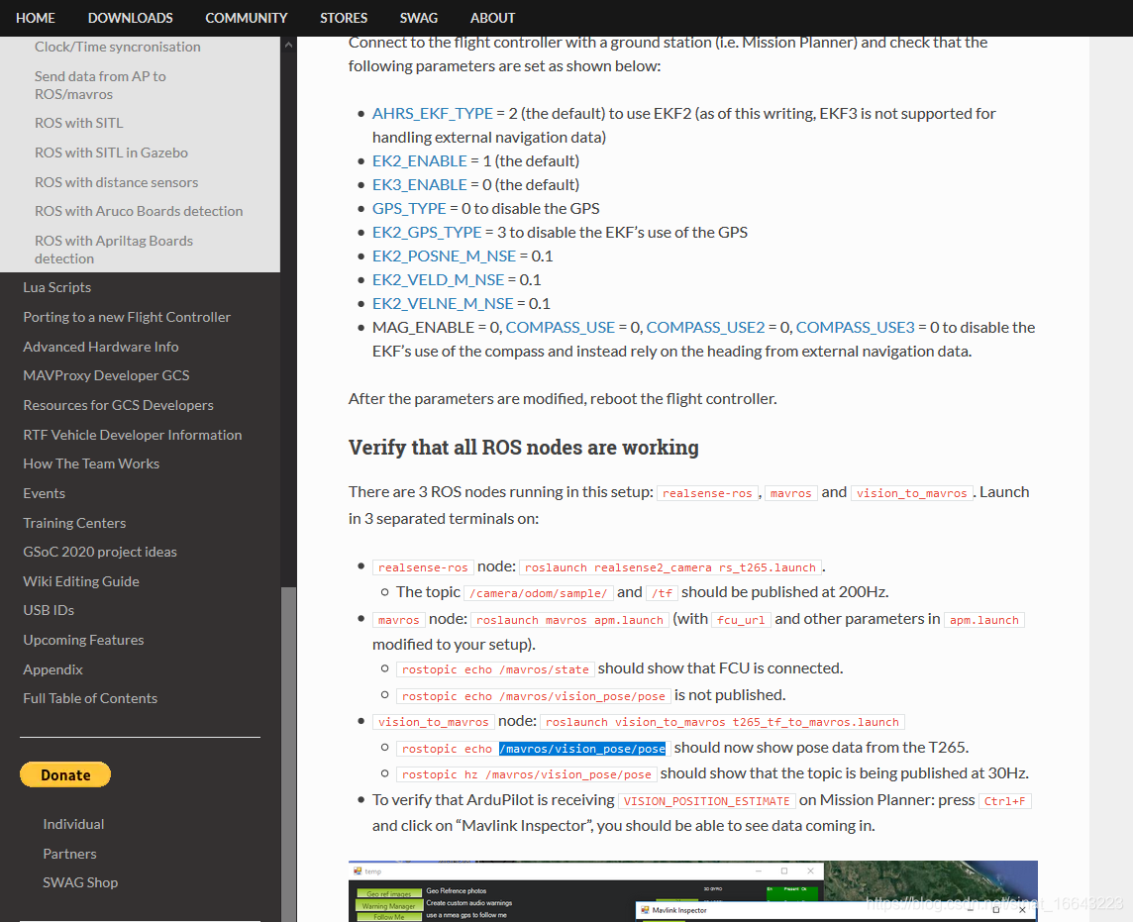Screen dimensions: 1133x922
Task: Go to Porting to a new Flight Controller
Action: tap(127, 317)
